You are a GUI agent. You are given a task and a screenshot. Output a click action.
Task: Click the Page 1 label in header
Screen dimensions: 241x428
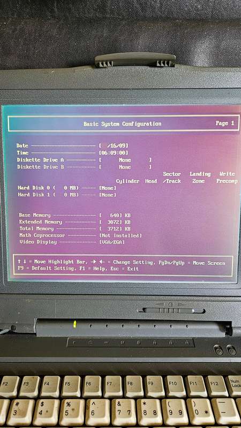pyautogui.click(x=224, y=123)
